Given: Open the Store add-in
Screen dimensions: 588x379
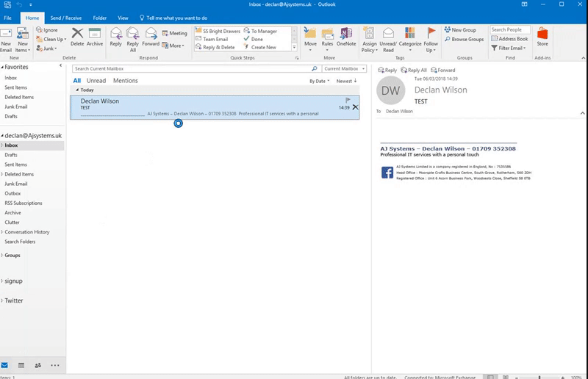Looking at the screenshot, I should (x=542, y=37).
